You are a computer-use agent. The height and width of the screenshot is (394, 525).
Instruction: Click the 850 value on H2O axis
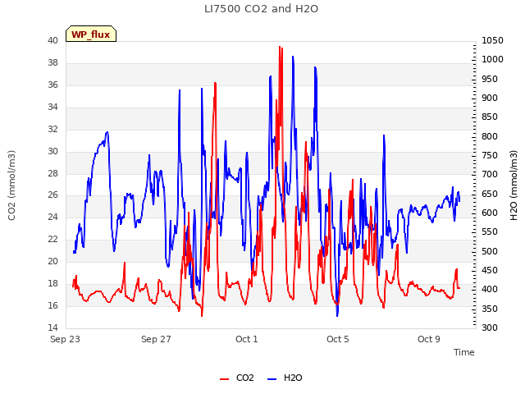[490, 117]
